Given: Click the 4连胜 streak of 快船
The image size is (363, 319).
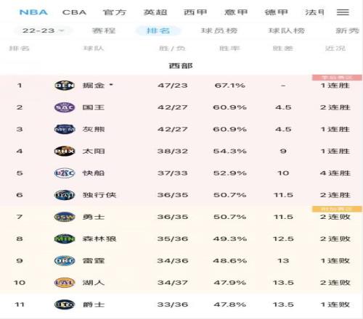Looking at the screenshot, I should point(335,173).
